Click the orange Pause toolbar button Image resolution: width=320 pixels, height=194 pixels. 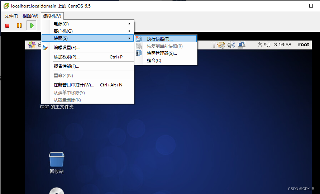pos(19,25)
